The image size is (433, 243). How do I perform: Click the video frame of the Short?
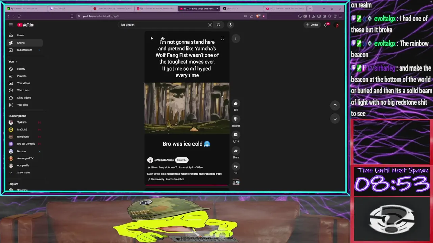click(187, 108)
